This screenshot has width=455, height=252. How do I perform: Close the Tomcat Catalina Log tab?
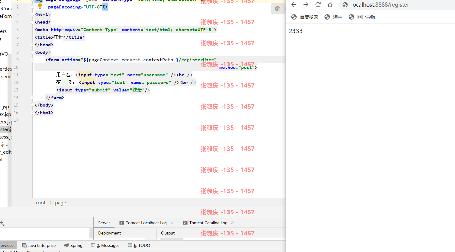pyautogui.click(x=232, y=223)
